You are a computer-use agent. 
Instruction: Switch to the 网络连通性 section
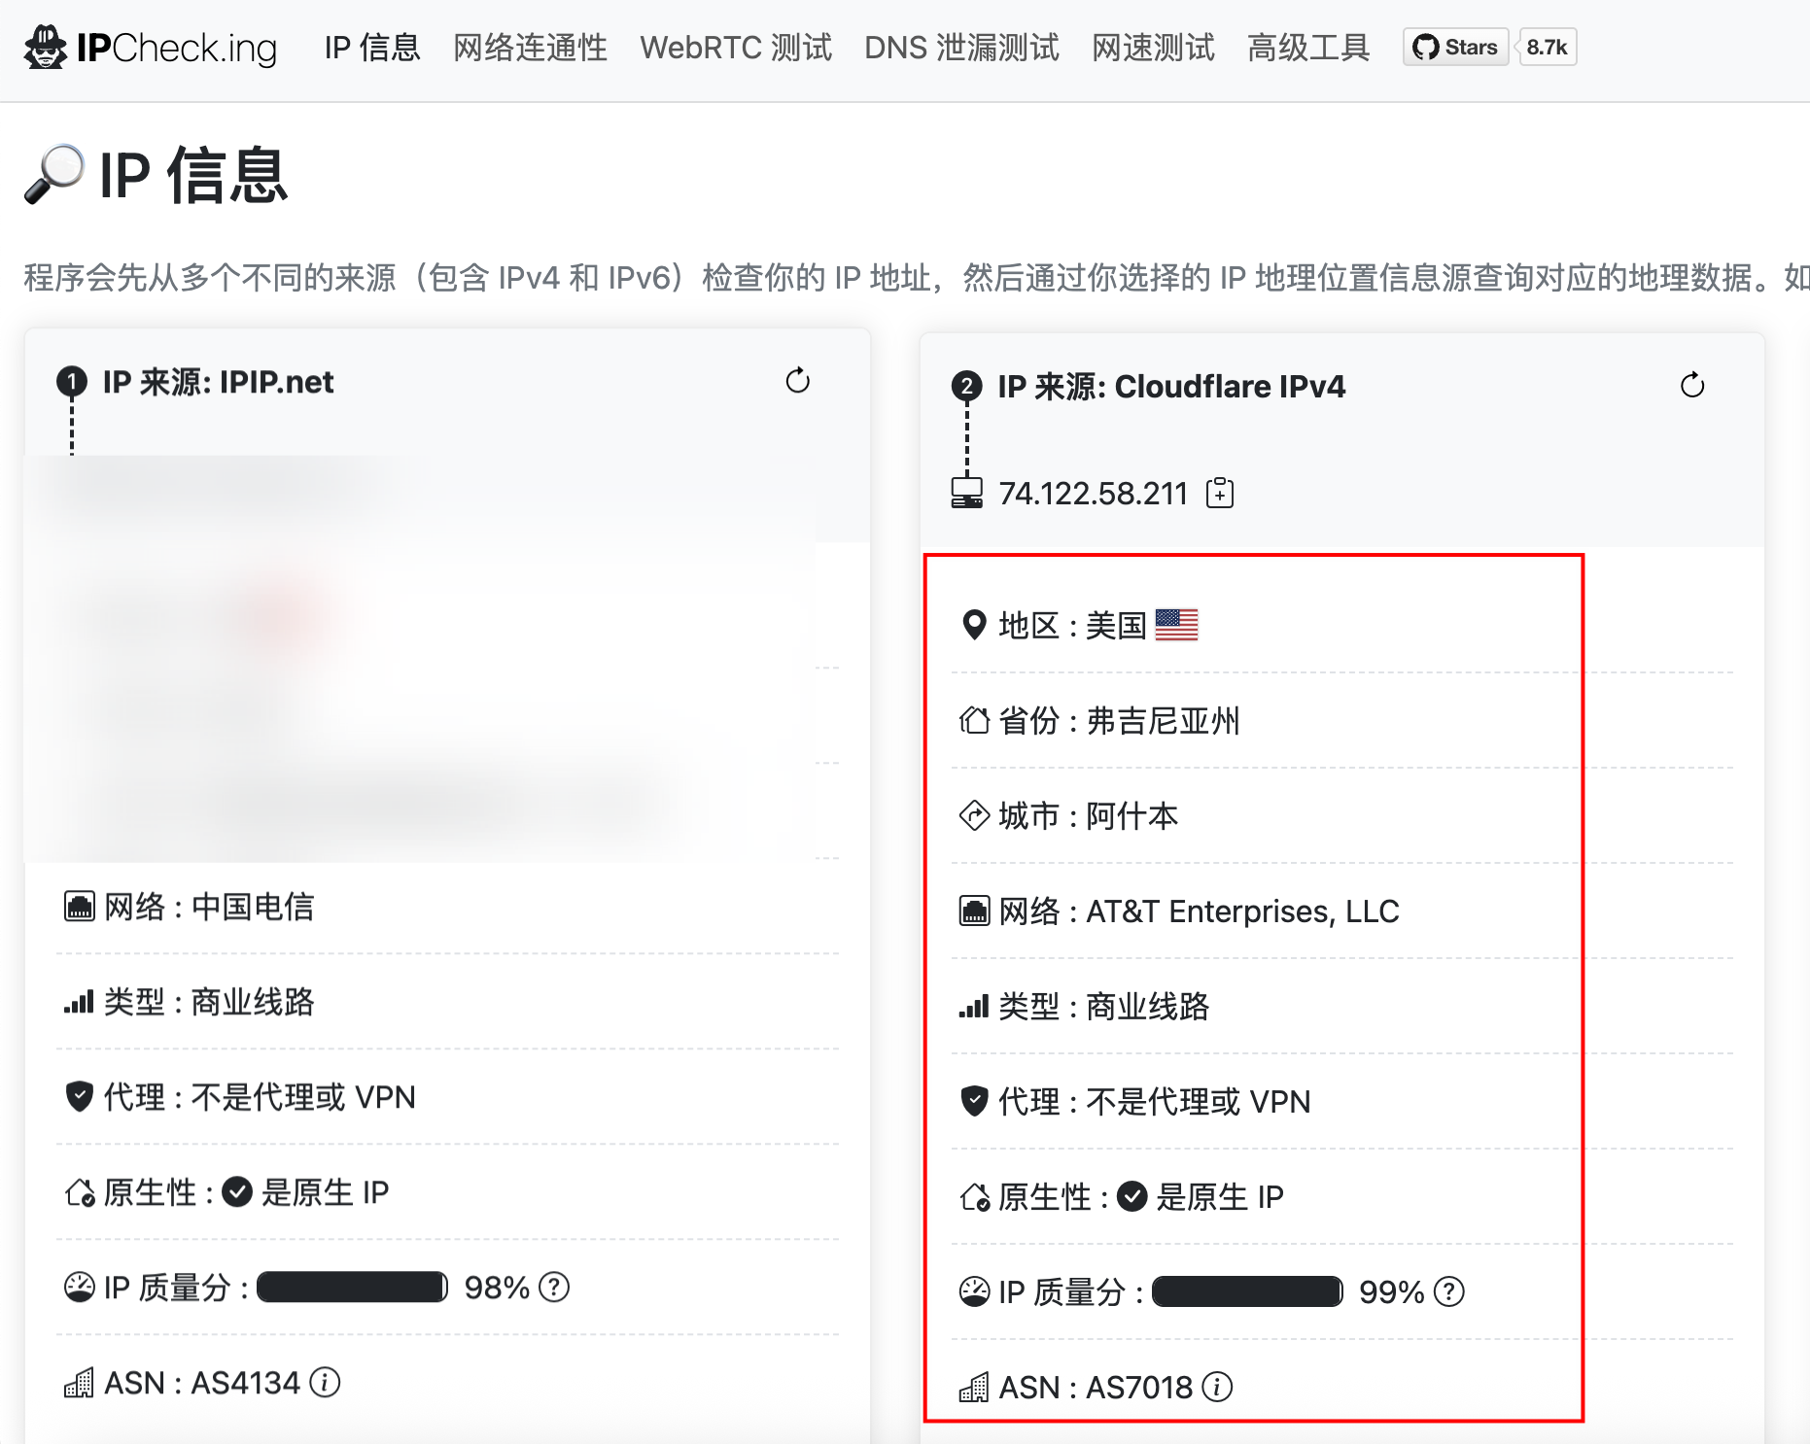point(529,48)
